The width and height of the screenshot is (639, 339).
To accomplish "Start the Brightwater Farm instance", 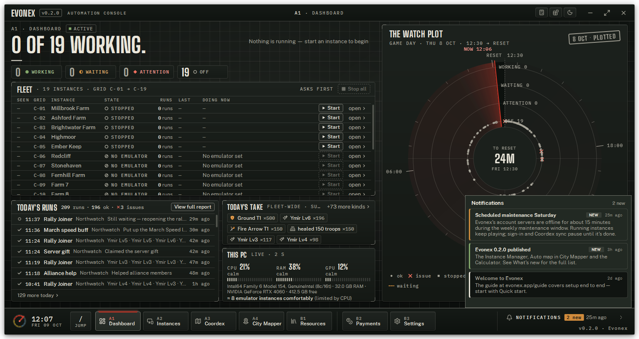I will pos(331,127).
